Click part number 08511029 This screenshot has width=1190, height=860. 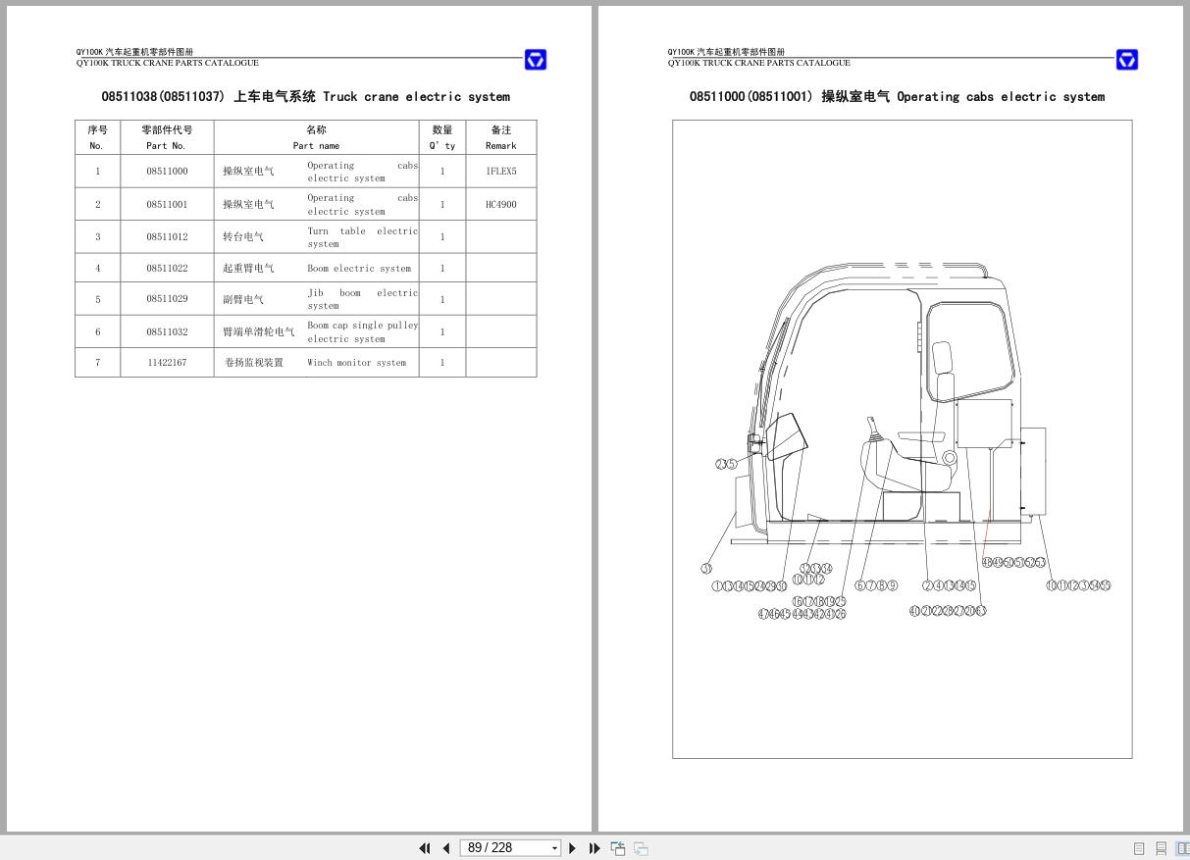[167, 299]
